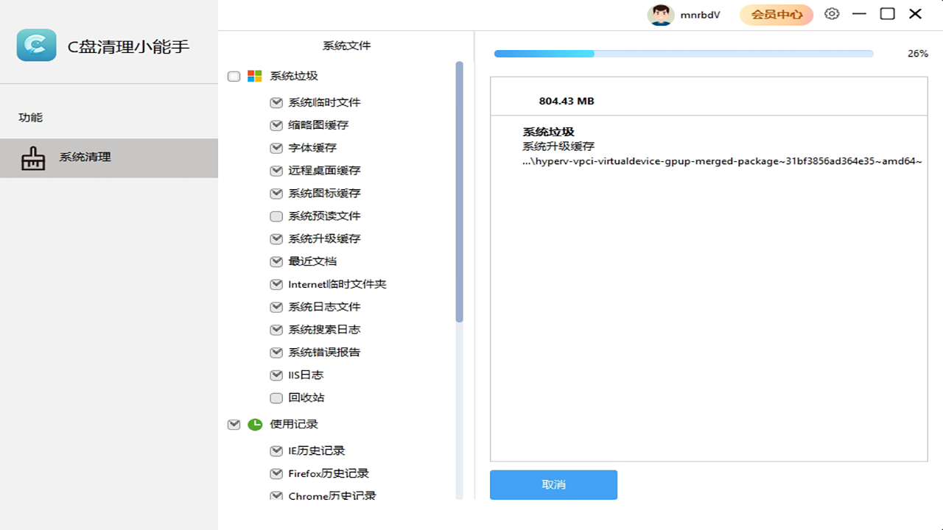This screenshot has width=943, height=530.
Task: Click the 取消 cancel button
Action: 553,484
